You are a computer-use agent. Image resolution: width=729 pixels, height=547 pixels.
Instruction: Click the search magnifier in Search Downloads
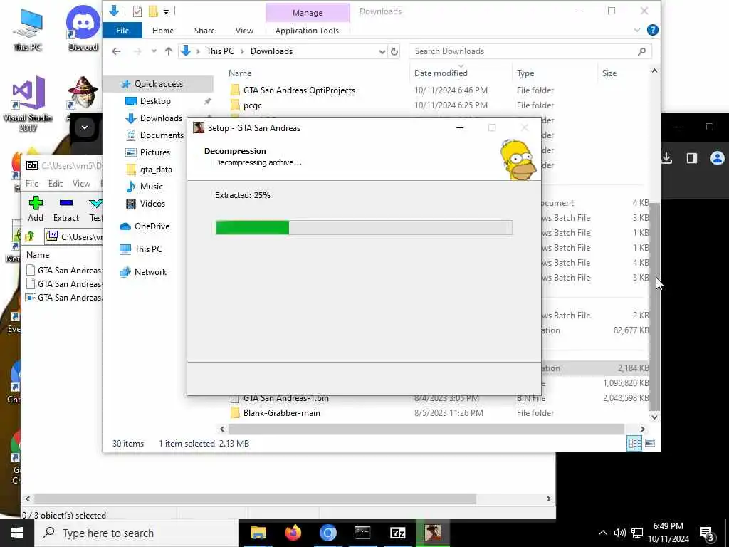pos(641,51)
